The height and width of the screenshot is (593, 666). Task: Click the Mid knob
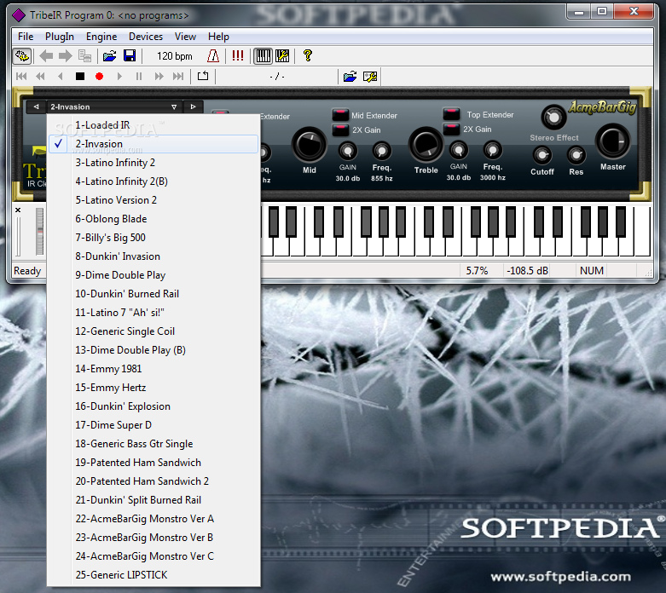coord(309,144)
